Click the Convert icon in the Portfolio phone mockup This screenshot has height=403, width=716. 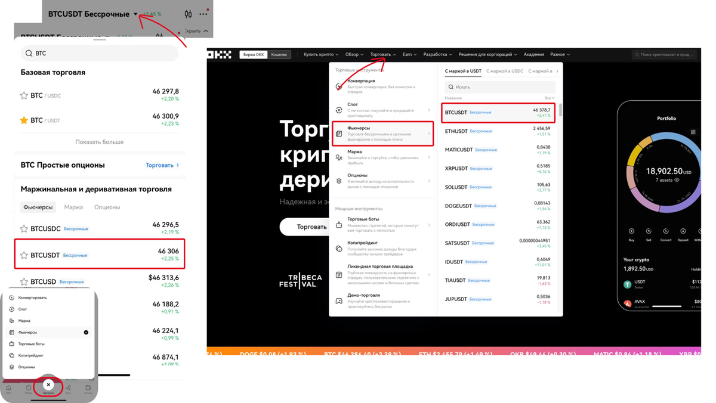[x=666, y=231]
